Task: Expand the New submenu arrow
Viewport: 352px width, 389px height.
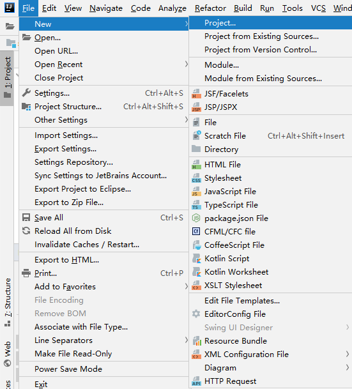Action: coord(186,24)
